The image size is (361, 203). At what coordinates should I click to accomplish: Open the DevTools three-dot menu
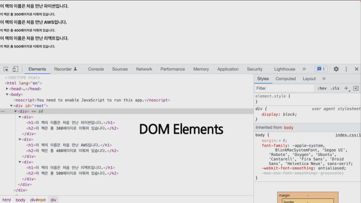point(346,69)
